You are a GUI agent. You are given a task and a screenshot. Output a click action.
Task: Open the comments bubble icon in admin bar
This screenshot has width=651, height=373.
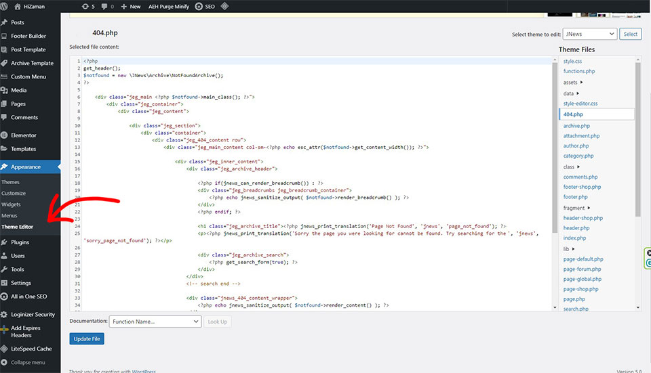click(104, 6)
